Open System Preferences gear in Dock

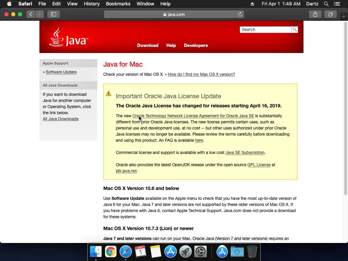tap(201, 252)
